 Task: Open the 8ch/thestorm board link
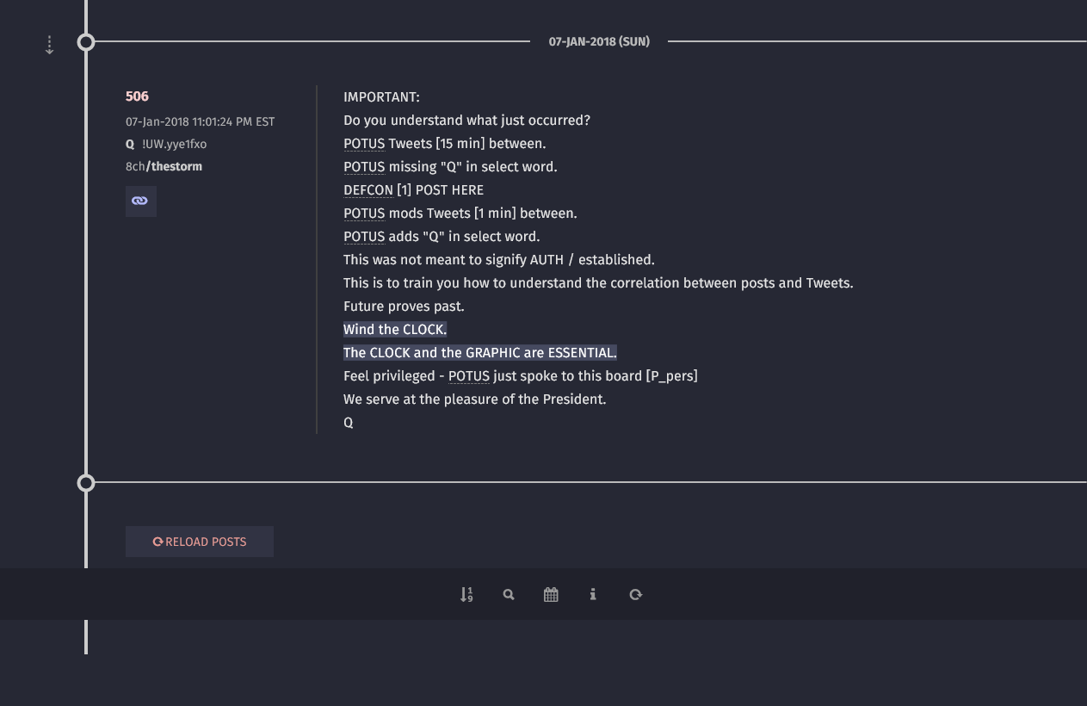point(164,166)
